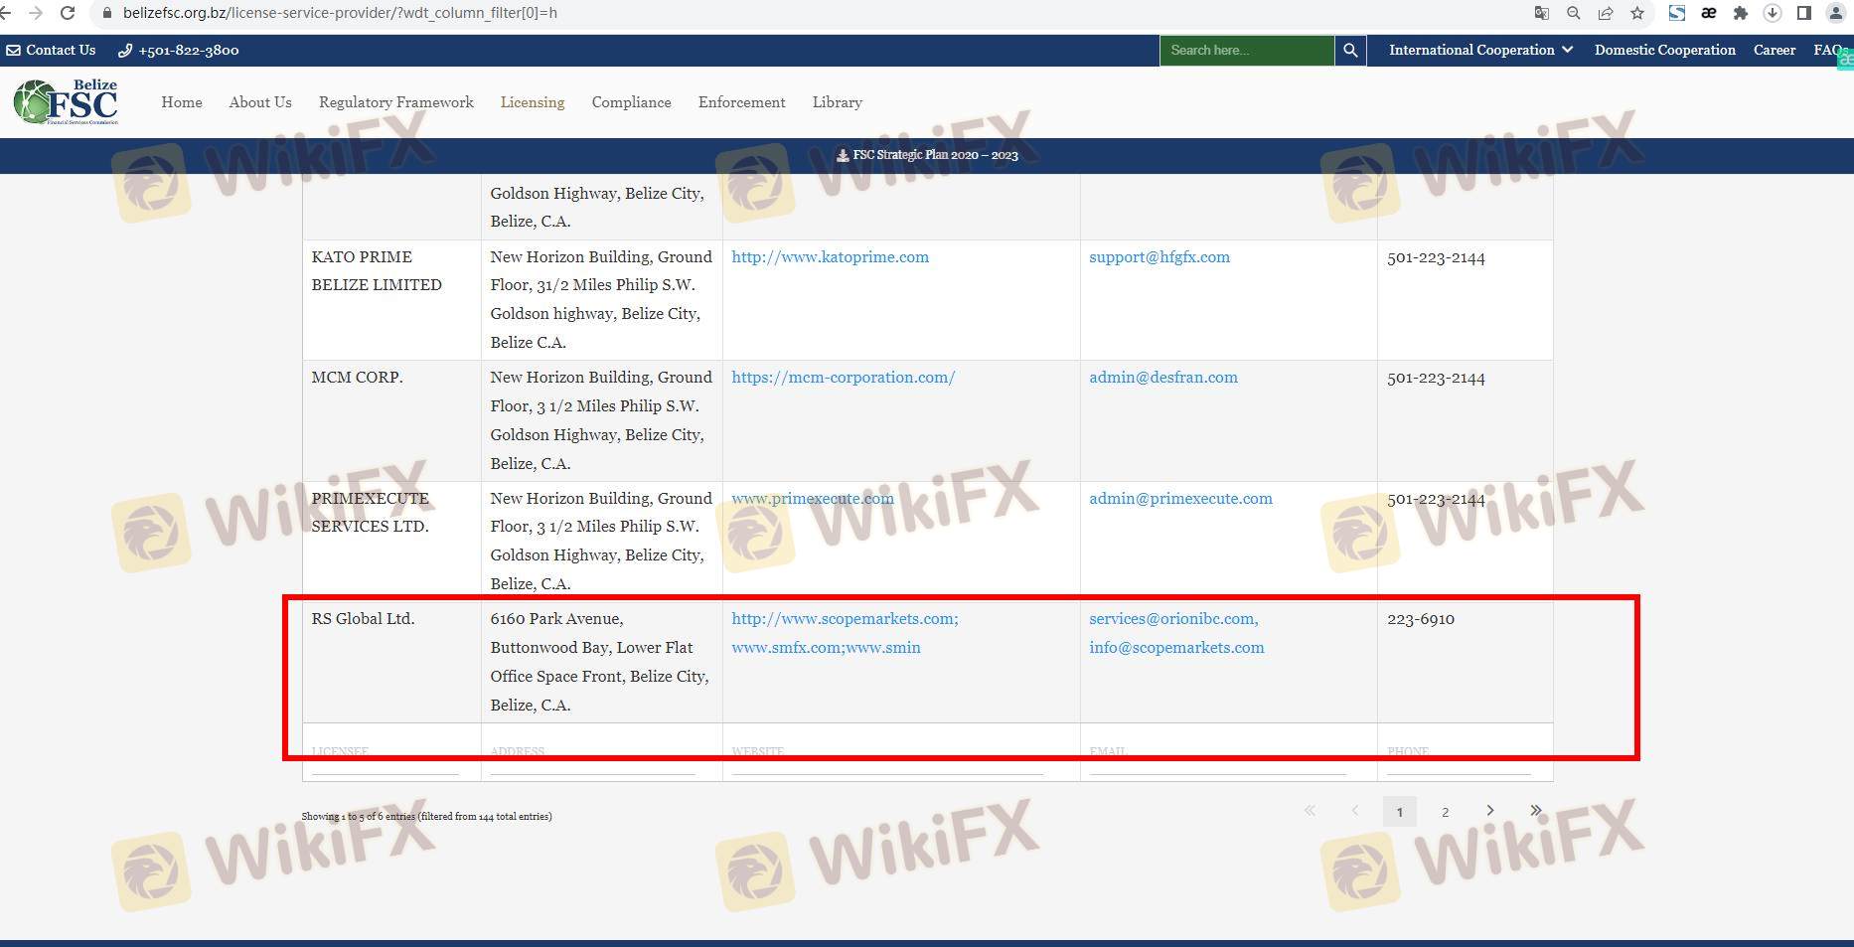Click the admin@primexecute.com email link
This screenshot has width=1854, height=947.
[1180, 499]
